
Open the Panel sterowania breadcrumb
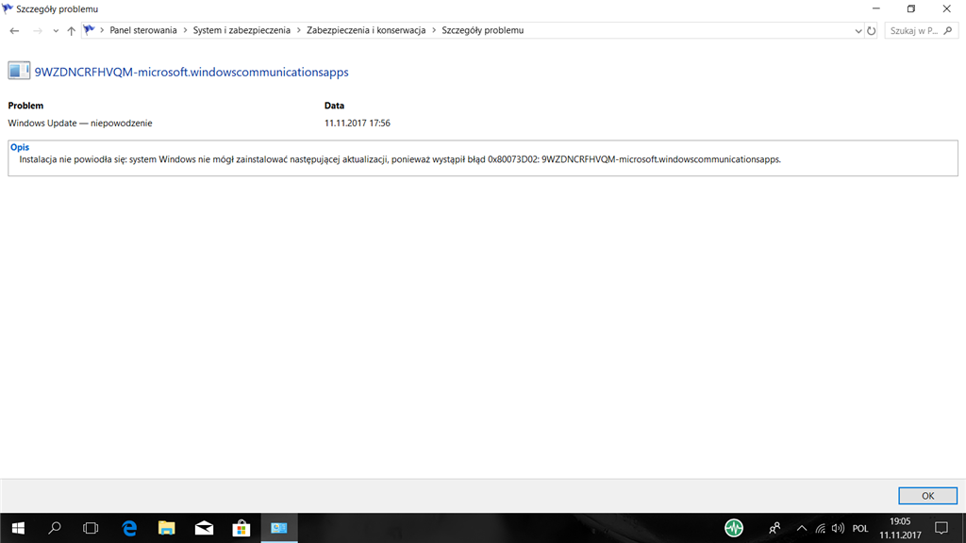(143, 30)
